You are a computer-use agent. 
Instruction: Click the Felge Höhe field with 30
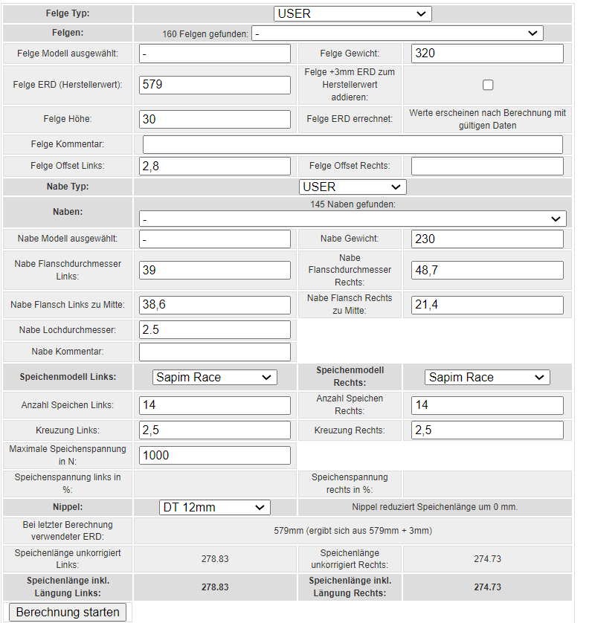click(215, 119)
